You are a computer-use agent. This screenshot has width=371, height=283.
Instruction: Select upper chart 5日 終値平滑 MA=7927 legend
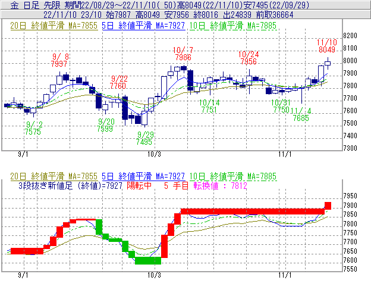[x=143, y=26]
